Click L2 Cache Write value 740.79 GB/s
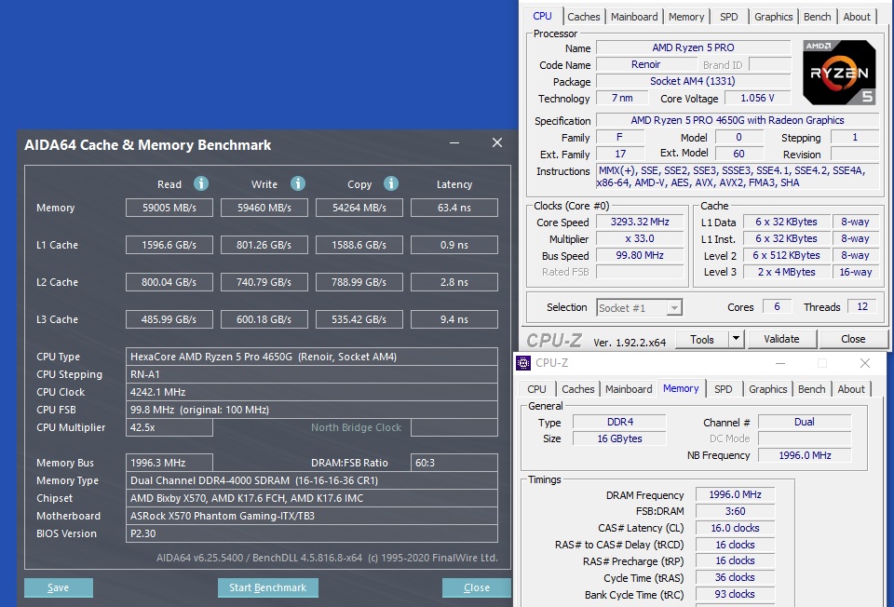The width and height of the screenshot is (894, 607). point(264,282)
